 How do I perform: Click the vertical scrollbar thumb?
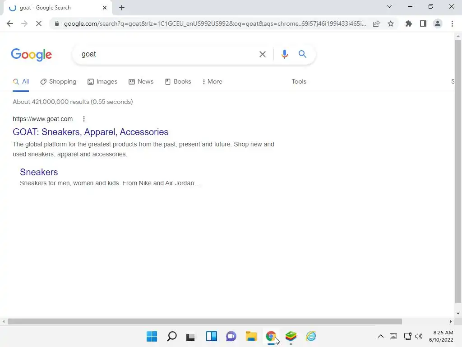(x=458, y=171)
